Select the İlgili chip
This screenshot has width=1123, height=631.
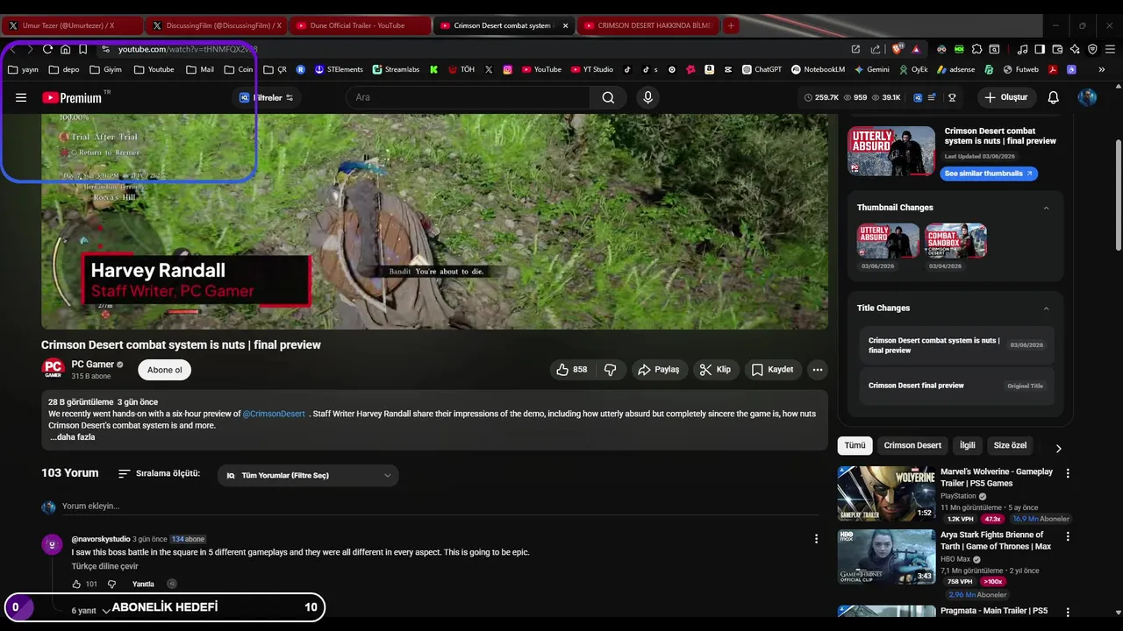[967, 445]
